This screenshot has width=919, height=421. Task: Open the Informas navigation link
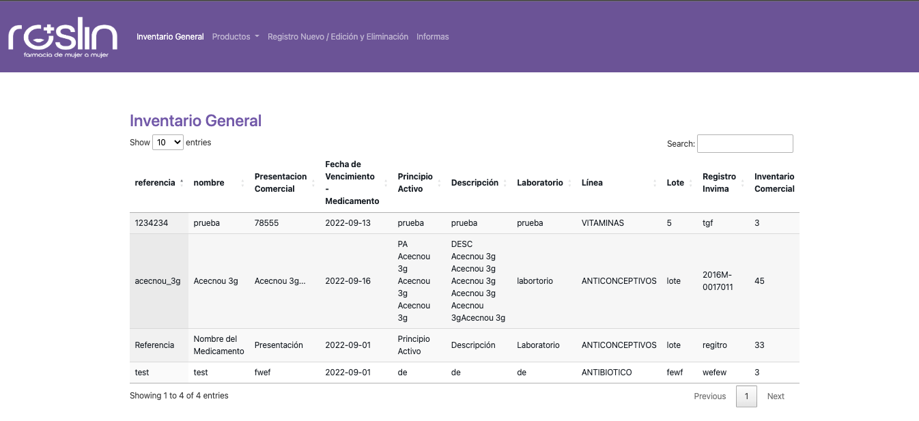tap(432, 37)
